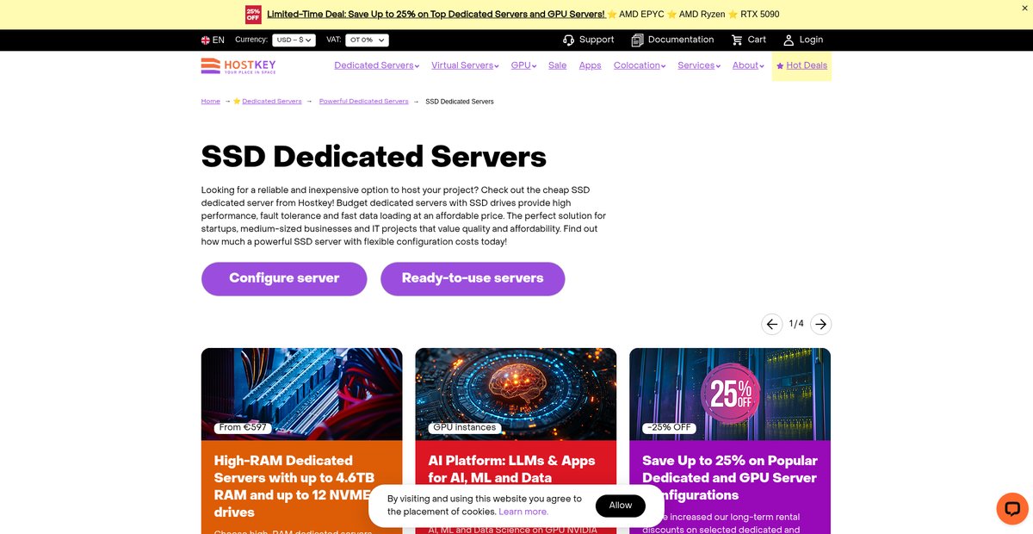The image size is (1033, 534).
Task: Click Allow on the cookie notice
Action: pos(621,506)
